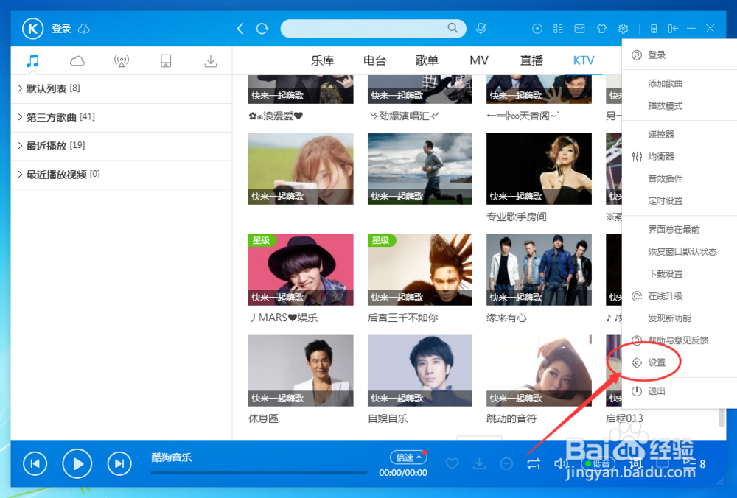Screen dimensions: 737x498
Task: Choose 音效插件 in the menu
Action: [x=665, y=178]
